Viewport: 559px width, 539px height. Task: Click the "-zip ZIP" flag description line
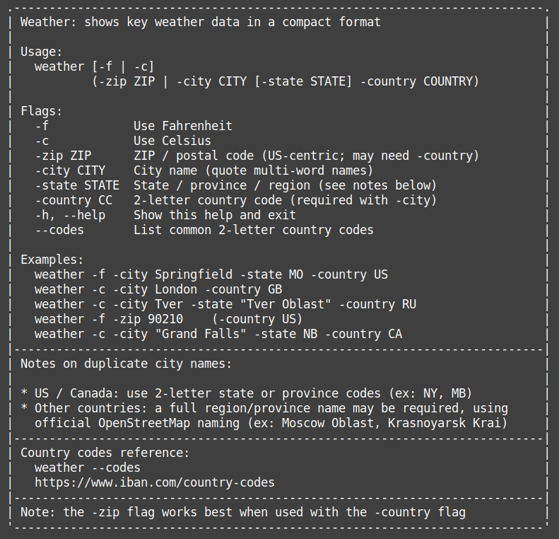(257, 156)
